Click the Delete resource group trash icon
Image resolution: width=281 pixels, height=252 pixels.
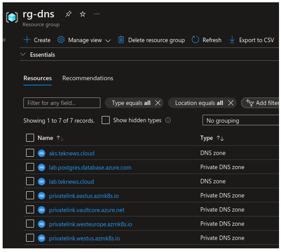click(121, 40)
